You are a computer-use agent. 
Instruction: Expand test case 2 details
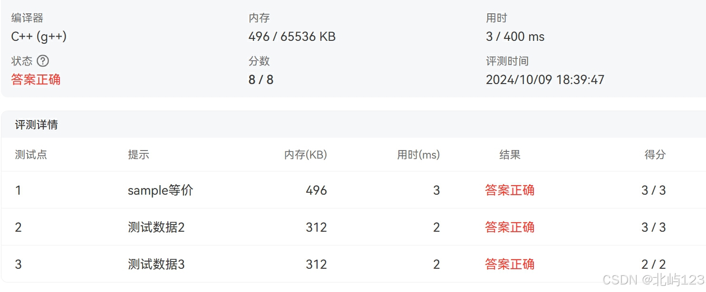[x=18, y=227]
